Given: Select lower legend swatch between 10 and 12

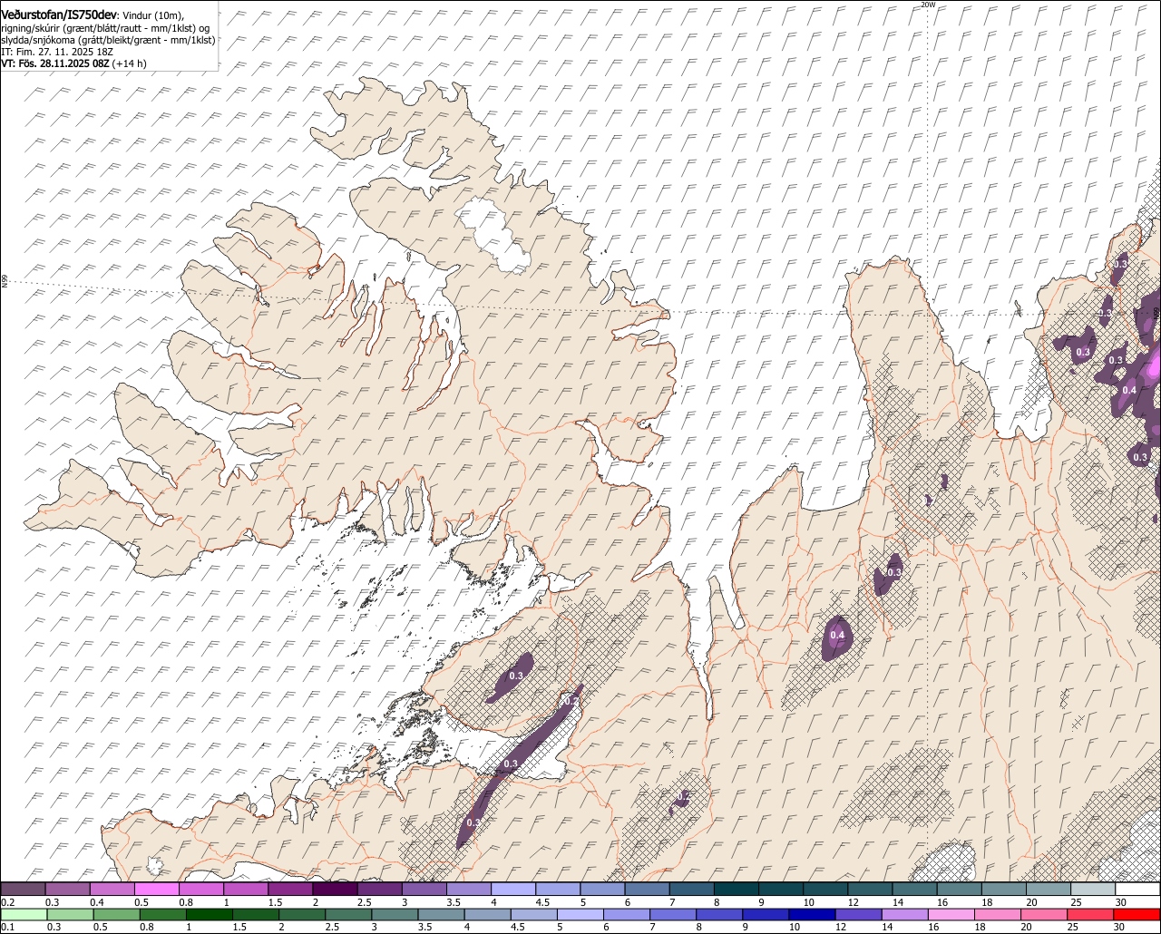Looking at the screenshot, I should tap(812, 914).
